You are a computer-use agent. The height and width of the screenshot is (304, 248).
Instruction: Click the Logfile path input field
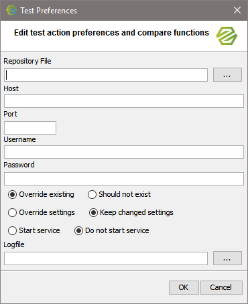coord(106,258)
